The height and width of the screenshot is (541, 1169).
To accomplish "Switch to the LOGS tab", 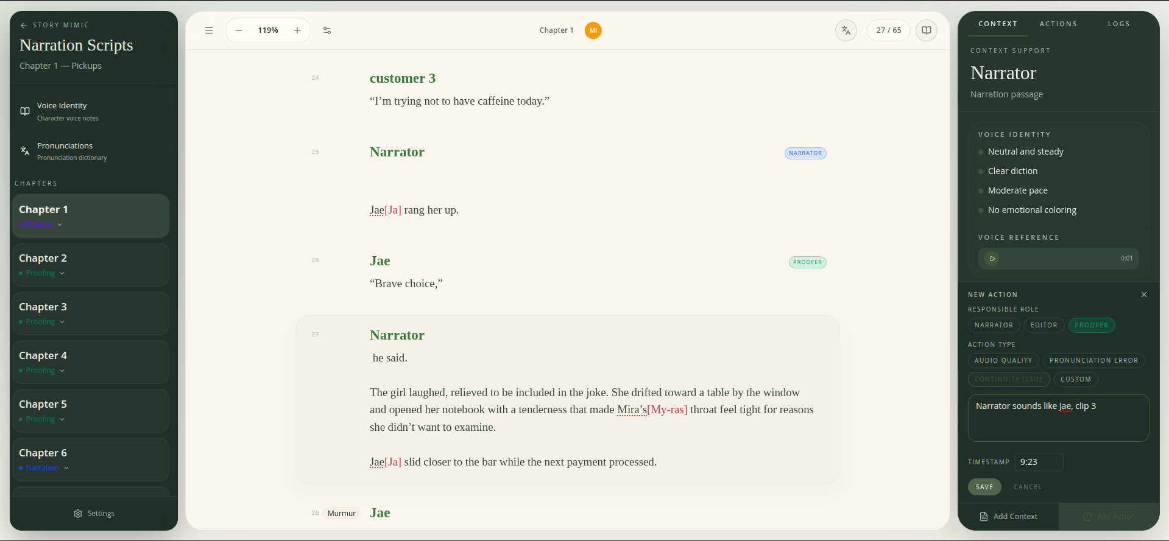I will (1119, 24).
